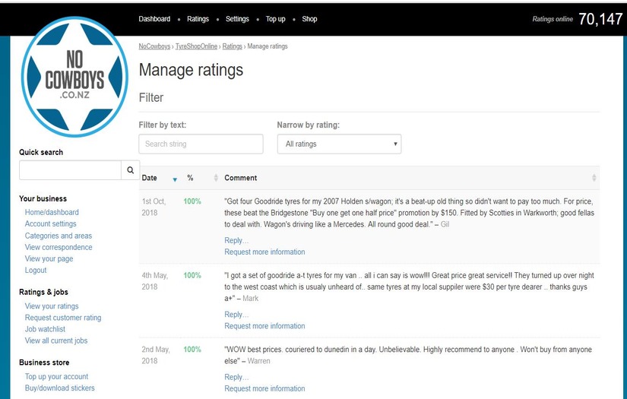Open the Narrow by rating dropdown
The image size is (627, 399).
click(x=339, y=144)
